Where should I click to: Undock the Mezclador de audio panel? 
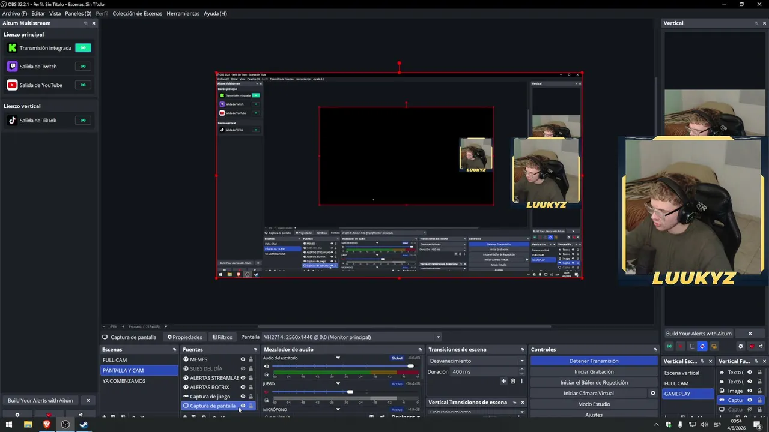pos(420,349)
